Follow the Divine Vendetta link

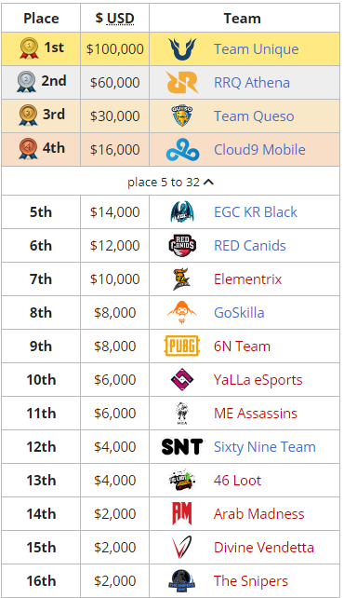(x=264, y=548)
